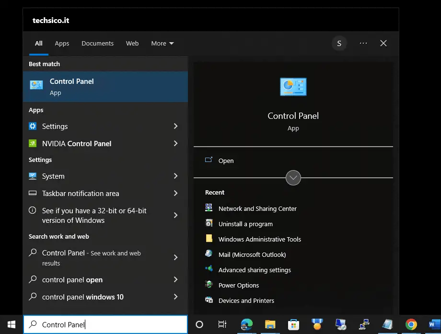This screenshot has width=441, height=334.
Task: Search work and web for Control Panel
Action: point(98,257)
